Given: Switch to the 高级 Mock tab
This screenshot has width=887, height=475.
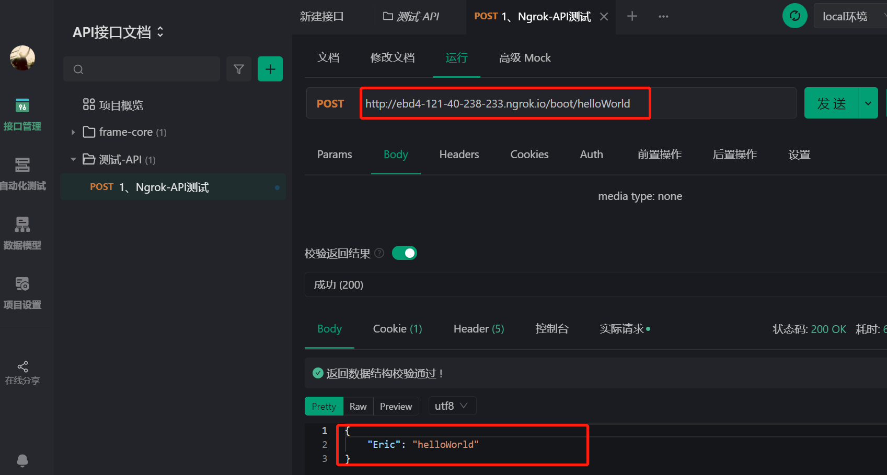Looking at the screenshot, I should tap(525, 58).
